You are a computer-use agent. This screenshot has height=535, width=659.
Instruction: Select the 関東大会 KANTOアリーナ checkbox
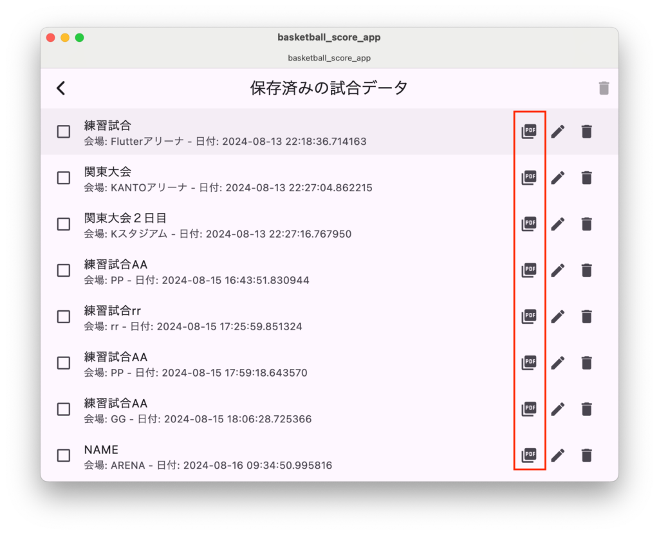[x=64, y=178]
